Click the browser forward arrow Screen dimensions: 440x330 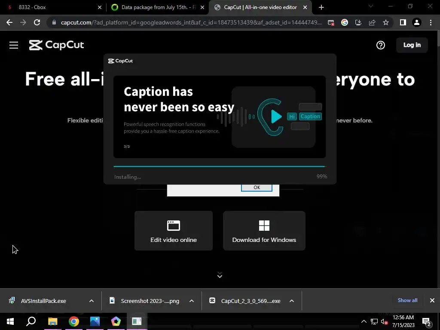(x=23, y=22)
